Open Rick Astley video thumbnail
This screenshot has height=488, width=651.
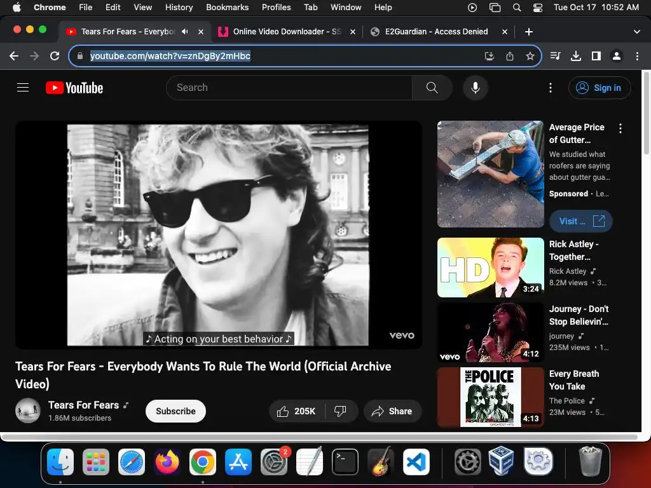coord(490,268)
